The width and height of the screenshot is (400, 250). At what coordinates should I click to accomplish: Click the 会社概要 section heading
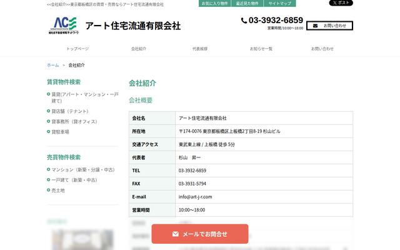[x=141, y=100]
